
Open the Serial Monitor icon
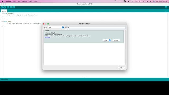click(166, 7)
